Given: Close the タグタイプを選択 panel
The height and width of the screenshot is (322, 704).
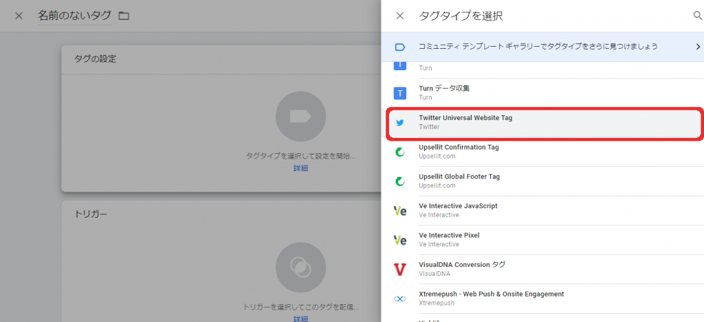Looking at the screenshot, I should pyautogui.click(x=399, y=16).
